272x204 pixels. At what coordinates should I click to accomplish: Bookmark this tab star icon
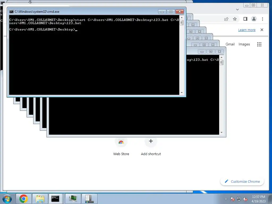[x=235, y=19]
